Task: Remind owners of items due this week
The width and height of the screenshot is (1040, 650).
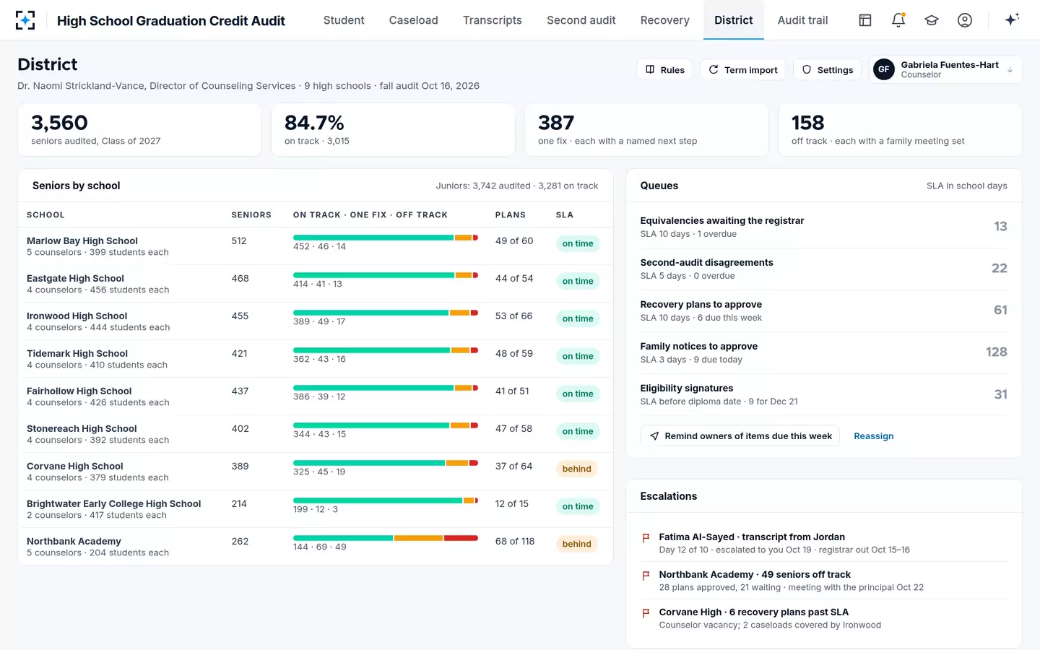Action: (x=740, y=436)
